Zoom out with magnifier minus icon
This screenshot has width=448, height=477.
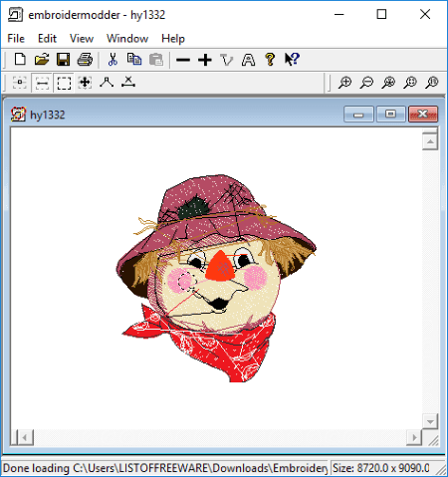point(366,83)
